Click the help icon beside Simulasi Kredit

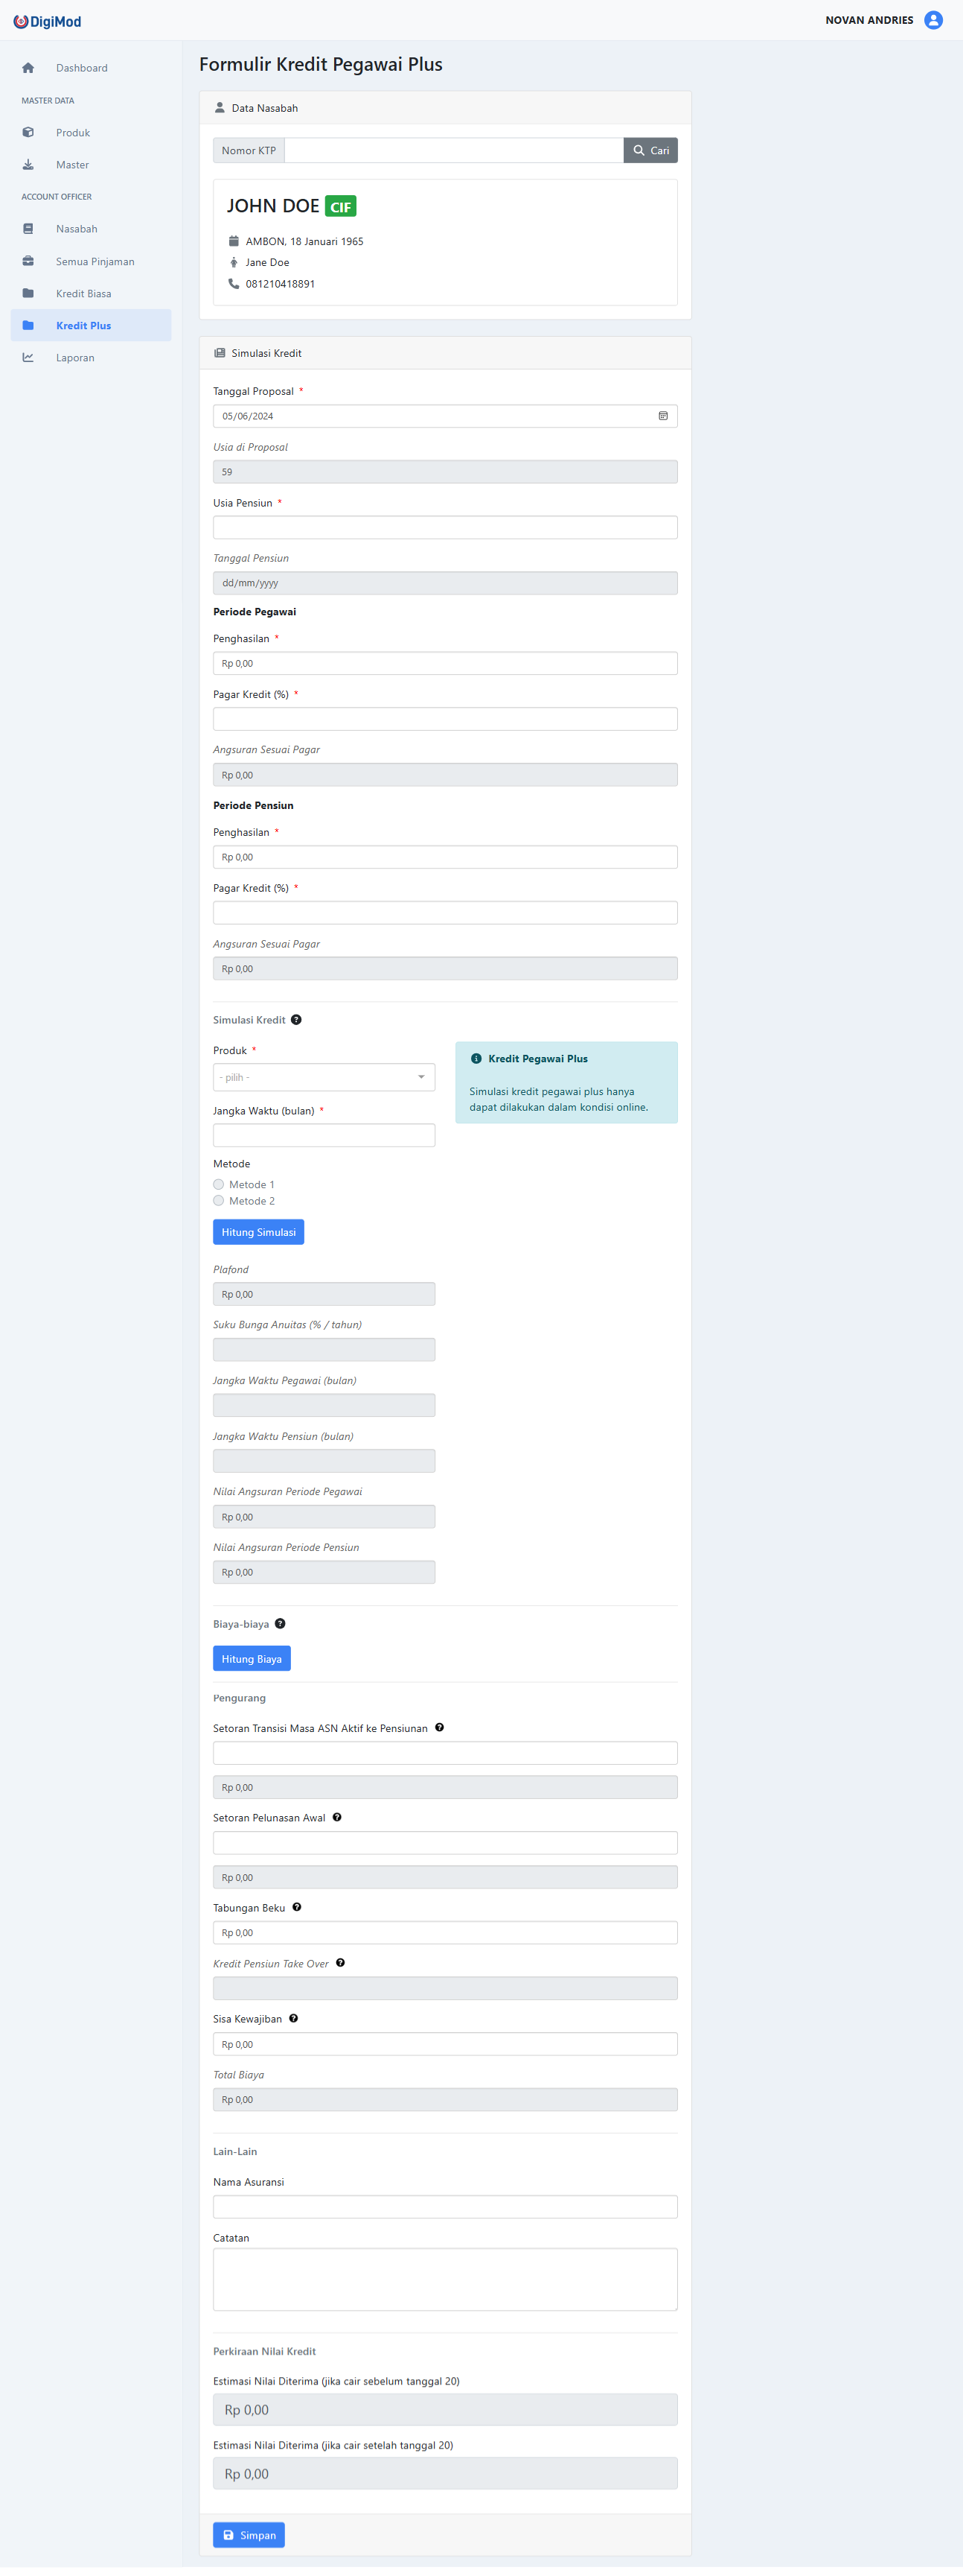coord(295,1020)
